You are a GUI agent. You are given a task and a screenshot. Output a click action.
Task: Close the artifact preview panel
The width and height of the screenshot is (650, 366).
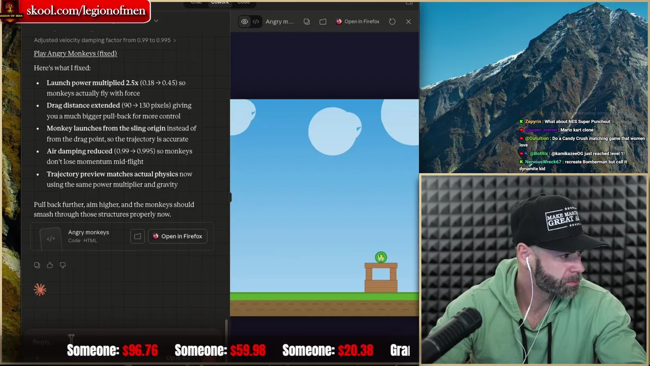click(x=408, y=21)
